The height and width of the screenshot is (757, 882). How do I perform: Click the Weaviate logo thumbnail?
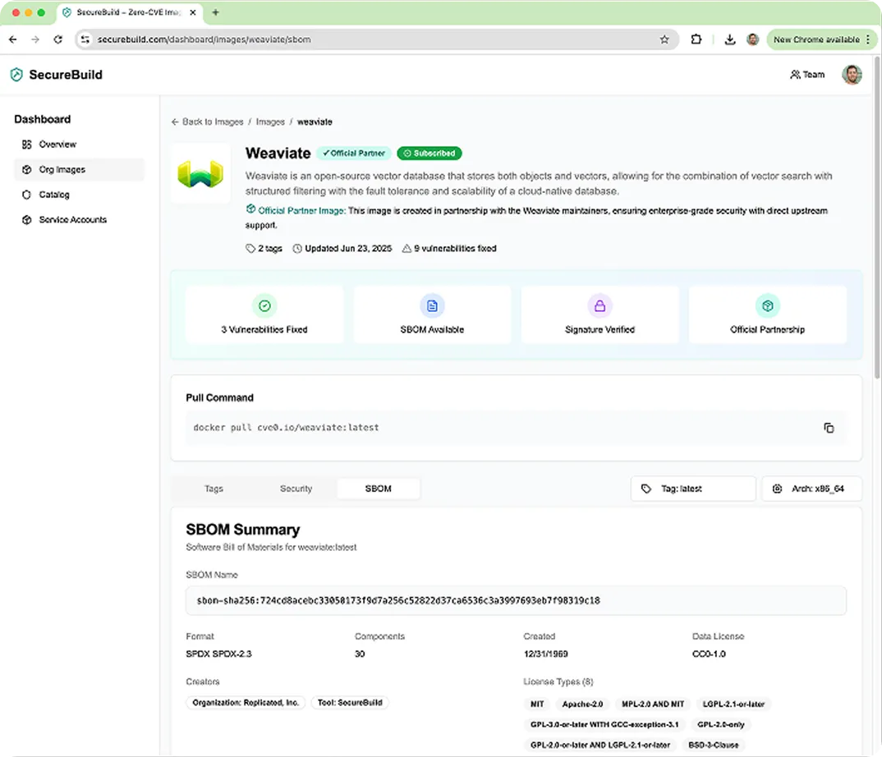(200, 173)
